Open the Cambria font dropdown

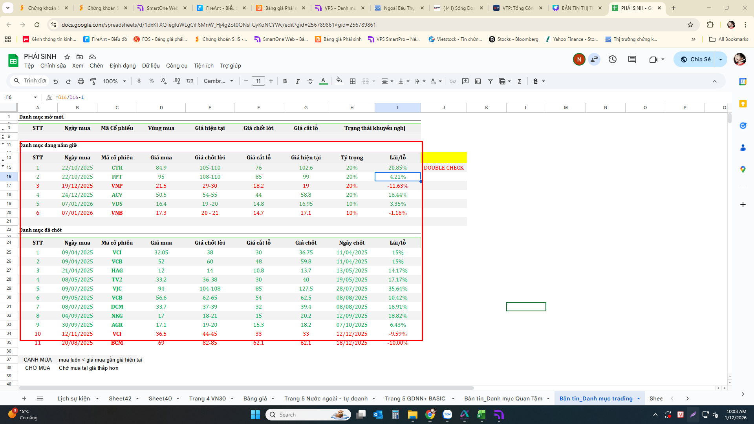218,81
